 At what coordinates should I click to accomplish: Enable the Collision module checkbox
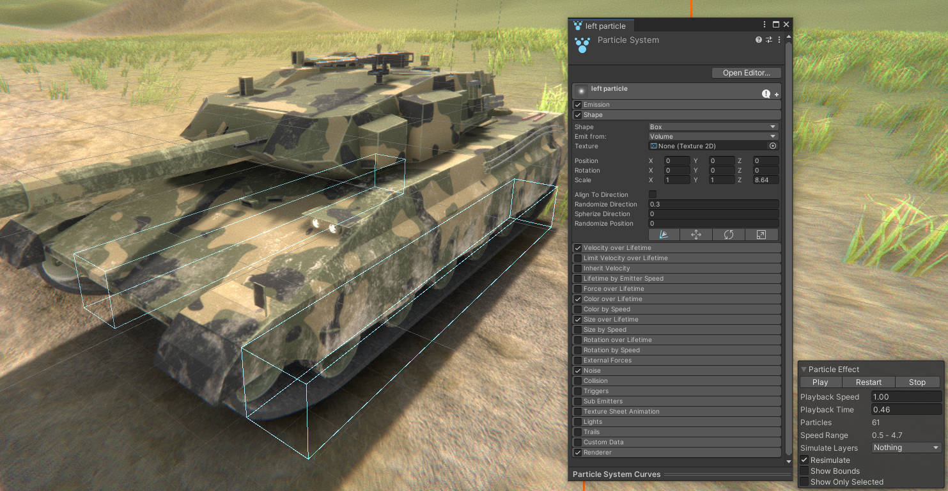(x=578, y=381)
